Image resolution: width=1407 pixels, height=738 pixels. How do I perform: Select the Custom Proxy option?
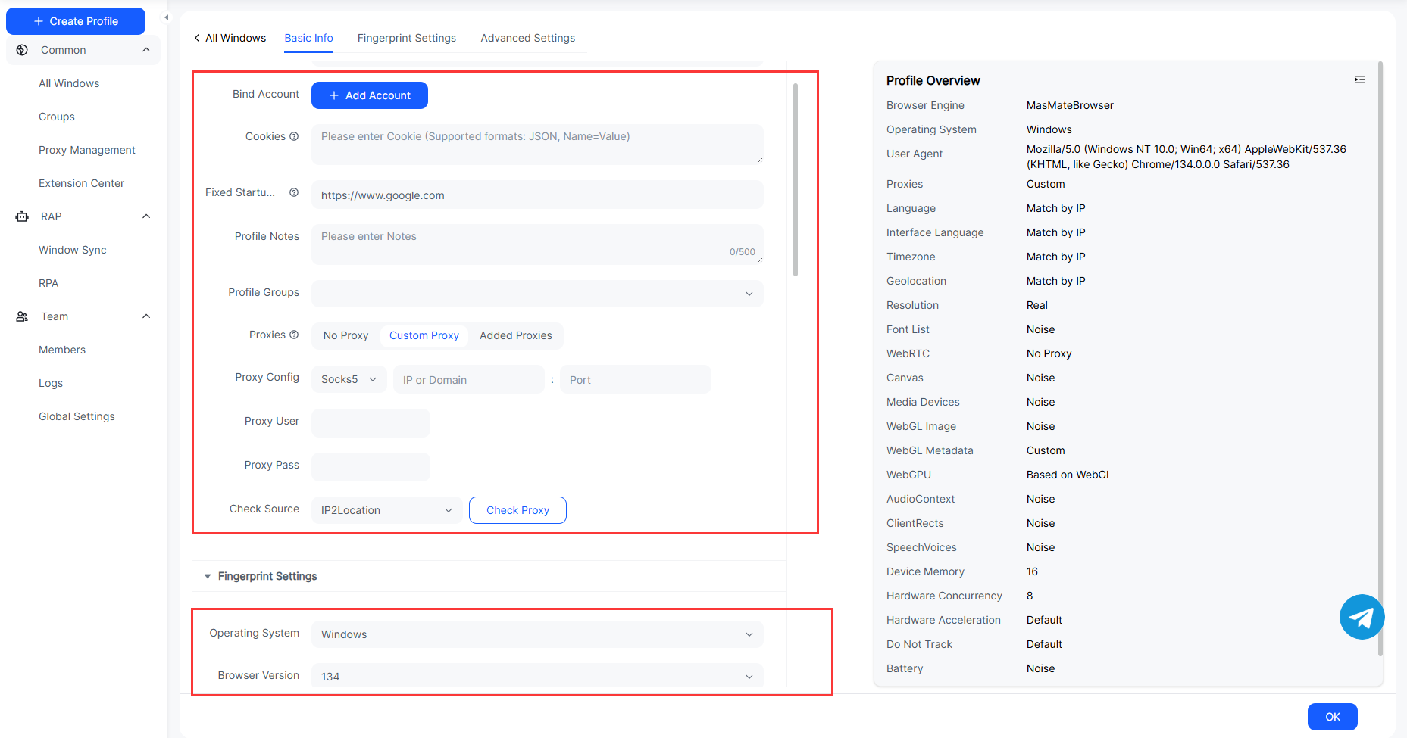pyautogui.click(x=424, y=335)
